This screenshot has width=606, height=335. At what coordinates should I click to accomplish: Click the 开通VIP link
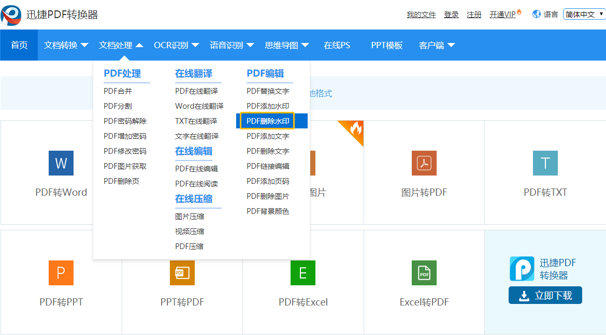(502, 14)
